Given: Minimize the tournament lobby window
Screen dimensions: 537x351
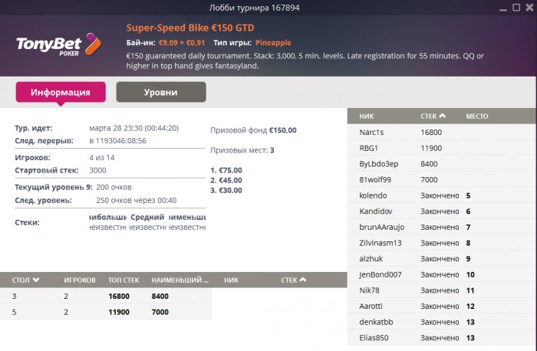Looking at the screenshot, I should pos(502,8).
